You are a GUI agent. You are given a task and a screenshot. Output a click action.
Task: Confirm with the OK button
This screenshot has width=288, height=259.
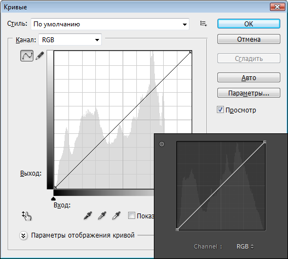click(x=249, y=24)
